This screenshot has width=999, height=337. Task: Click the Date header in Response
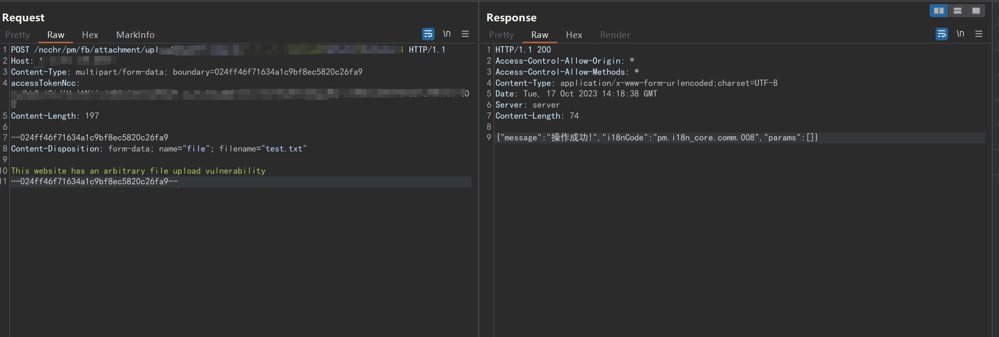coord(577,93)
